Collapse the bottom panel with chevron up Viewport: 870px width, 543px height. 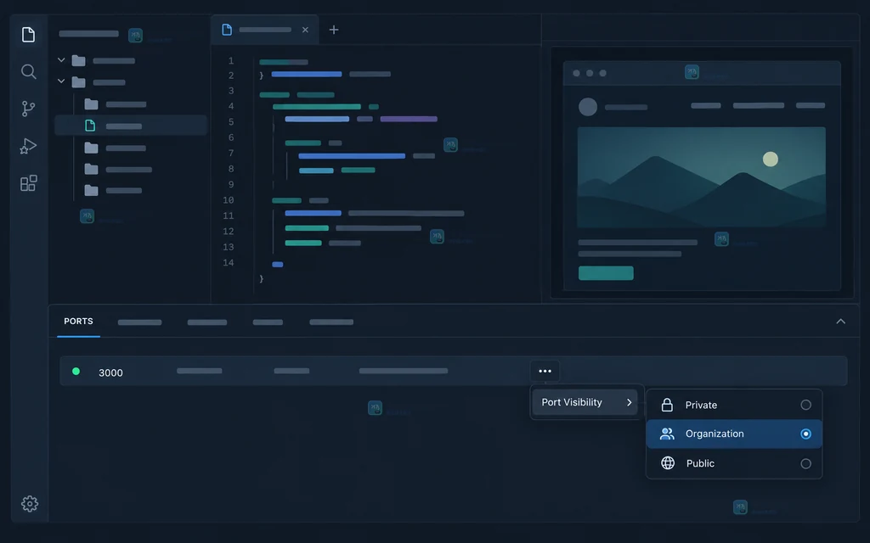coord(840,322)
